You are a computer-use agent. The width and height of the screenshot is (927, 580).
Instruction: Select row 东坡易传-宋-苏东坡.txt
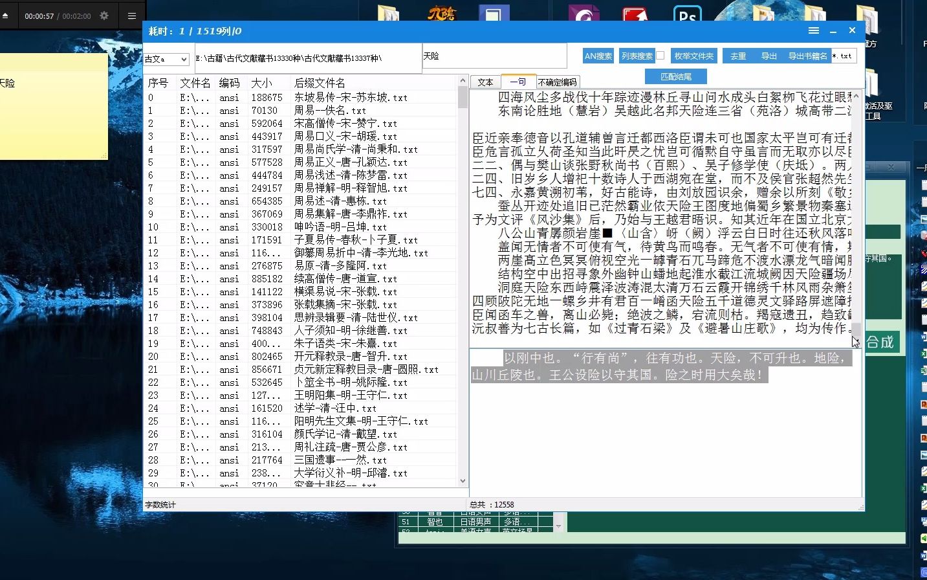coord(301,98)
